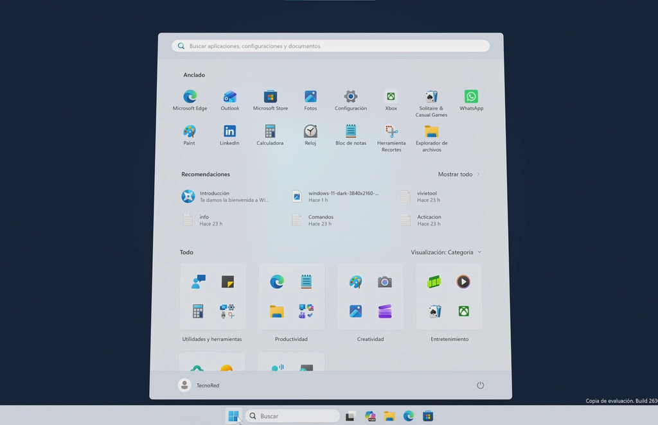Open Paint in the Creatividad category
Viewport: 658px width, 425px height.
pyautogui.click(x=355, y=282)
